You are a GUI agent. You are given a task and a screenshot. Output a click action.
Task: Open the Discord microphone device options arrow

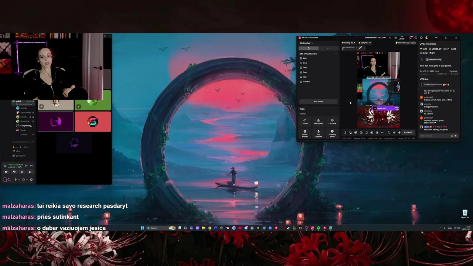(20, 180)
